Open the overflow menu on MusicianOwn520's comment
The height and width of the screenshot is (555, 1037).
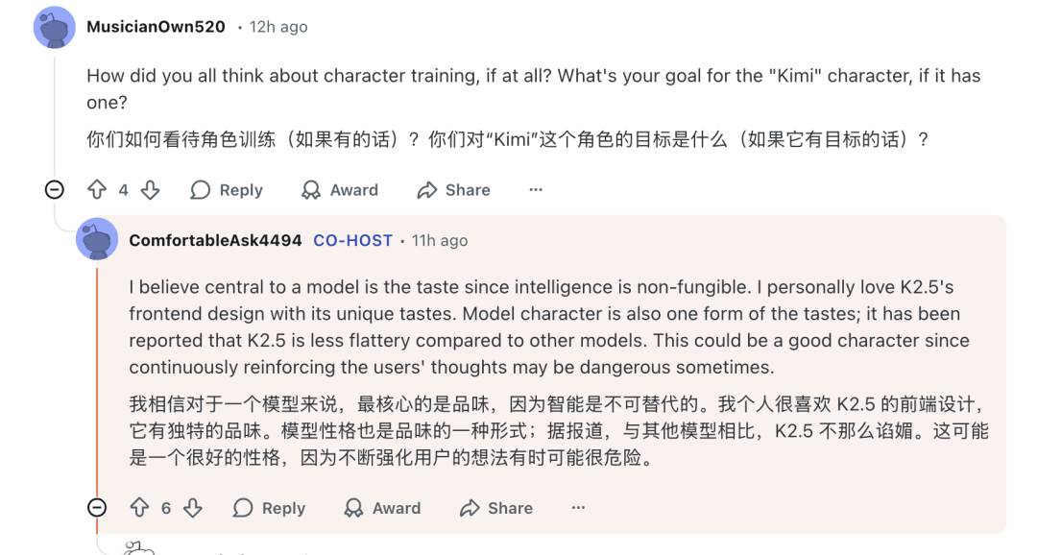click(535, 189)
